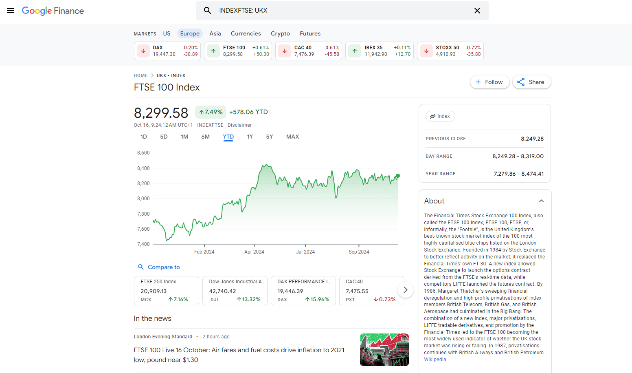Open the IBEX 35 market chip

click(x=380, y=51)
